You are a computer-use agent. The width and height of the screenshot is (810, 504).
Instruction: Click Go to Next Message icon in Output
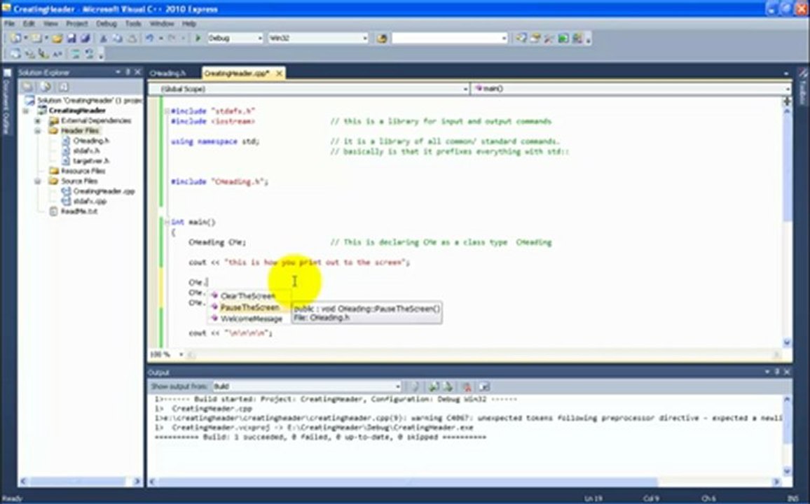448,386
